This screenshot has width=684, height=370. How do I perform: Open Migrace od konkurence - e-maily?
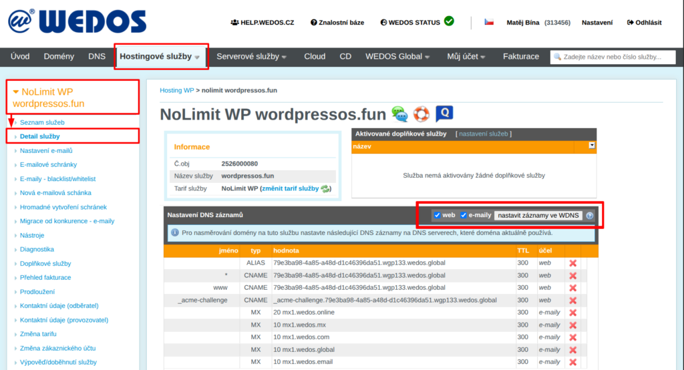pos(67,221)
